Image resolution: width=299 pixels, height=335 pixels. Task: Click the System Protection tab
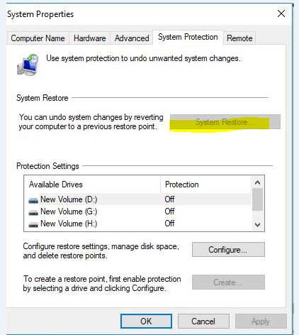coord(188,37)
